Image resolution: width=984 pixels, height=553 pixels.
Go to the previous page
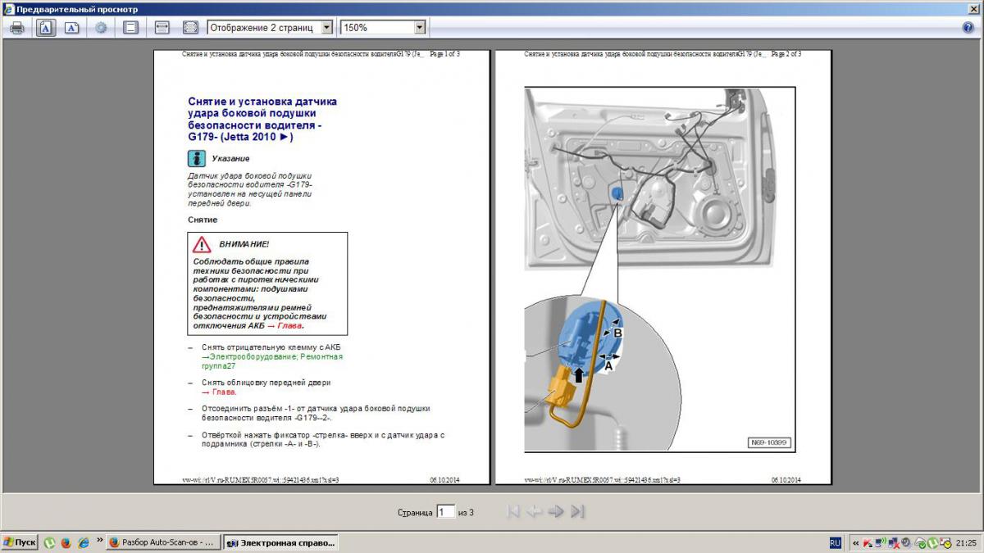(x=535, y=511)
